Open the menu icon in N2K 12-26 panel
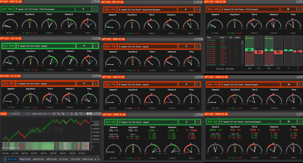Screen dimensions: 303x163 197,84
